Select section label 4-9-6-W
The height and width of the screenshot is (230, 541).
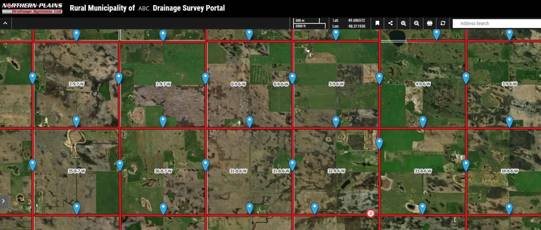(x=423, y=84)
